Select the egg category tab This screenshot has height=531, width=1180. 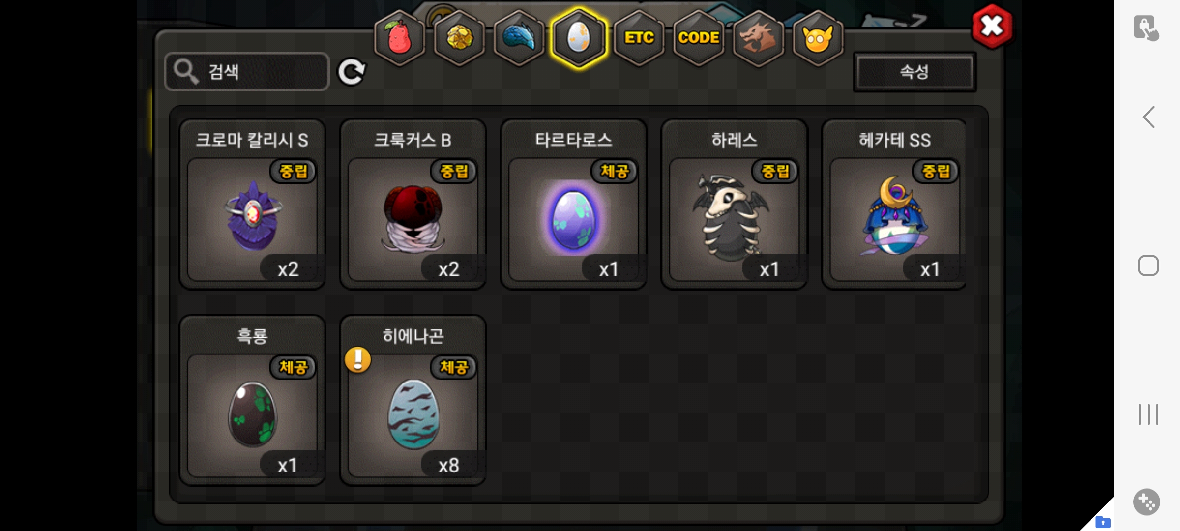pyautogui.click(x=579, y=38)
